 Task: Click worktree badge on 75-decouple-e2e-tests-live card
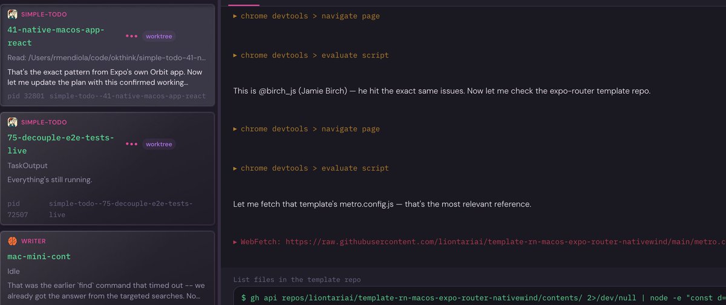(159, 144)
